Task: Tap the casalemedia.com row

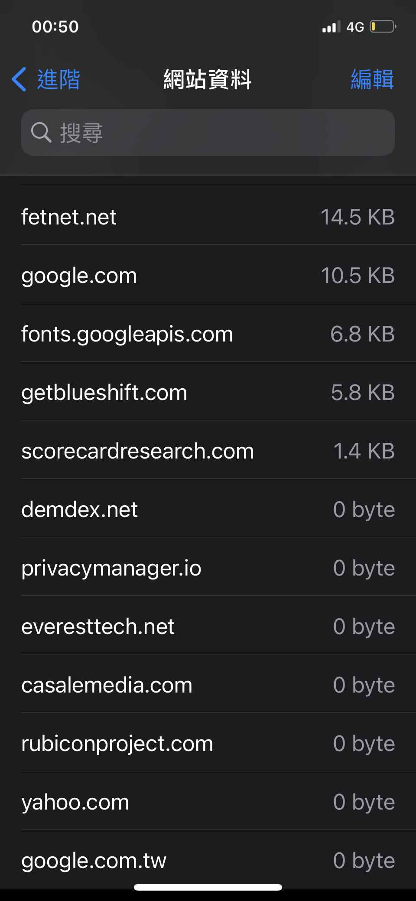Action: [x=208, y=684]
